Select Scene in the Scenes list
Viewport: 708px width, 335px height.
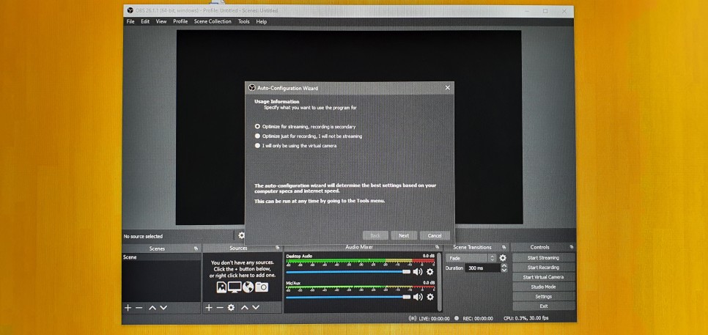[x=161, y=257]
